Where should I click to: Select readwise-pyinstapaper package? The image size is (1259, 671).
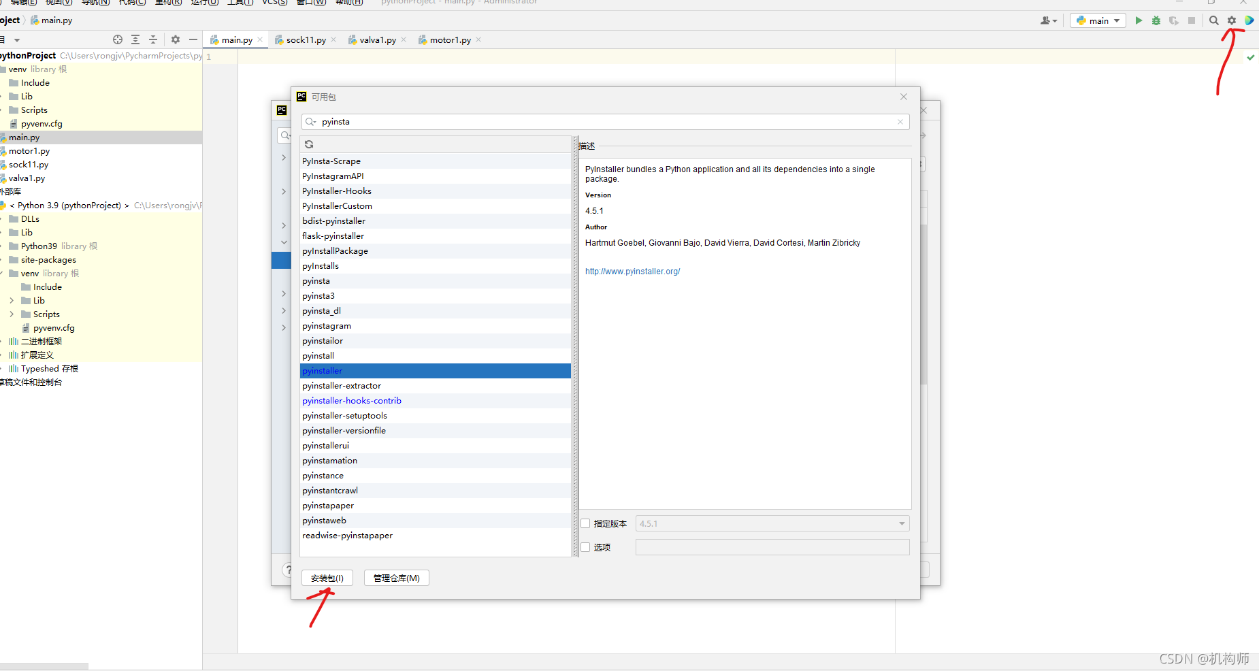pyautogui.click(x=436, y=536)
